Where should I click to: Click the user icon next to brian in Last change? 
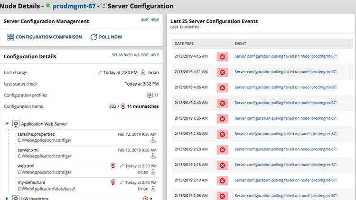143,72
